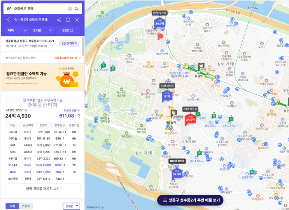Screen dimensions: 289x210
Task: Click the 여름캠핑장 map icon
Action: coord(127,133)
